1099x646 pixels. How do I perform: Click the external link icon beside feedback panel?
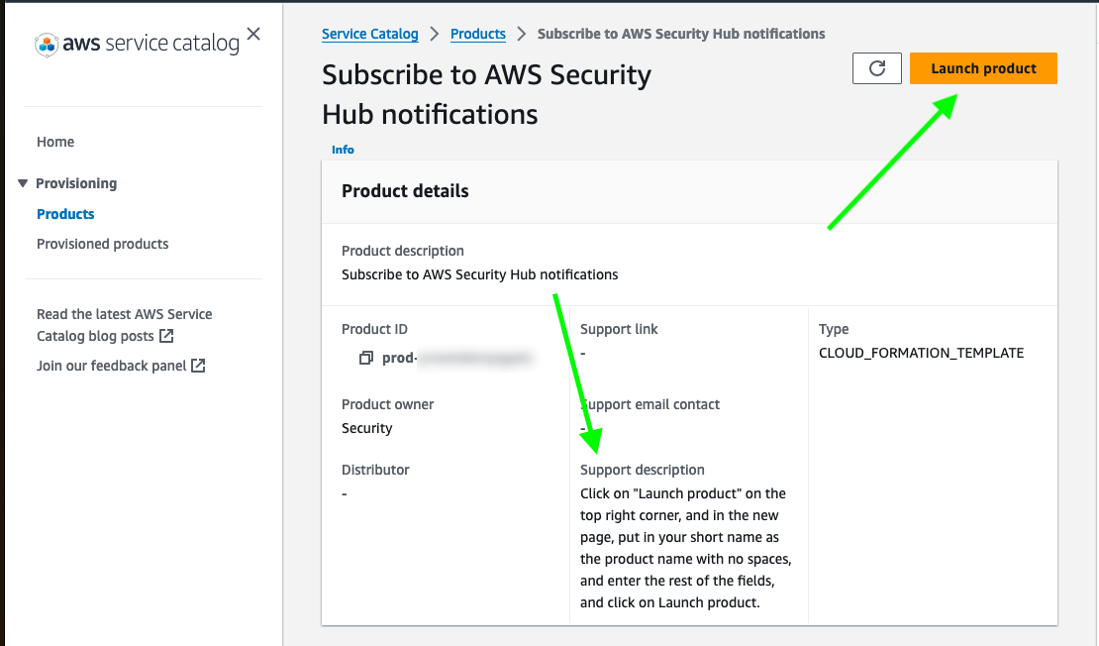200,365
